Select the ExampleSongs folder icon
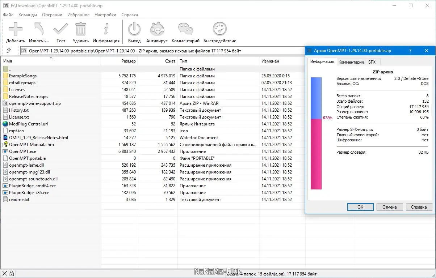The image size is (436, 278). click(x=5, y=76)
